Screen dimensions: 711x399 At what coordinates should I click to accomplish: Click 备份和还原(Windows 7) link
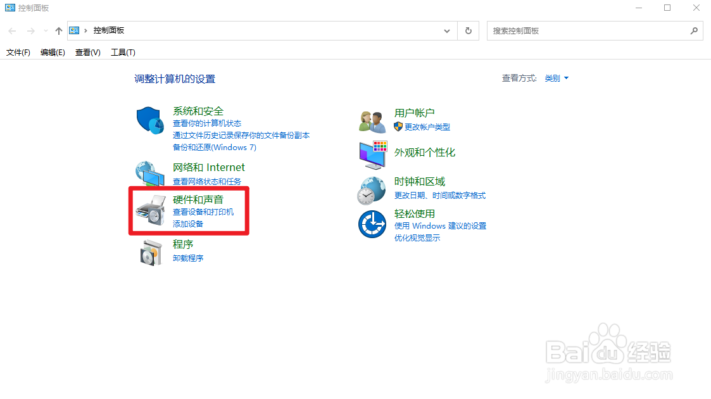pyautogui.click(x=215, y=148)
